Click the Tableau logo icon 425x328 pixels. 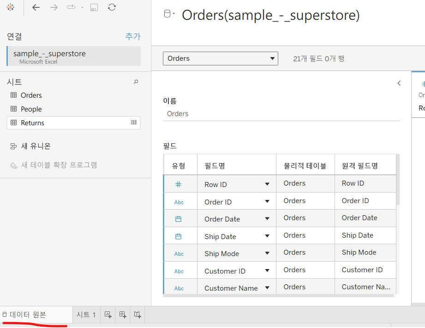point(10,7)
